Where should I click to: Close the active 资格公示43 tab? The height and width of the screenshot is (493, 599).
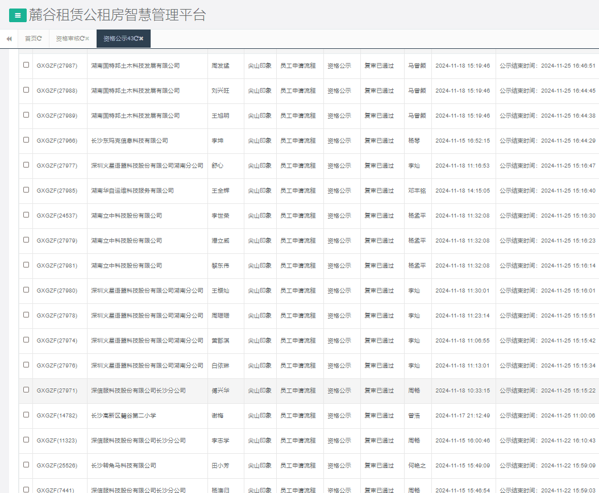pos(142,39)
